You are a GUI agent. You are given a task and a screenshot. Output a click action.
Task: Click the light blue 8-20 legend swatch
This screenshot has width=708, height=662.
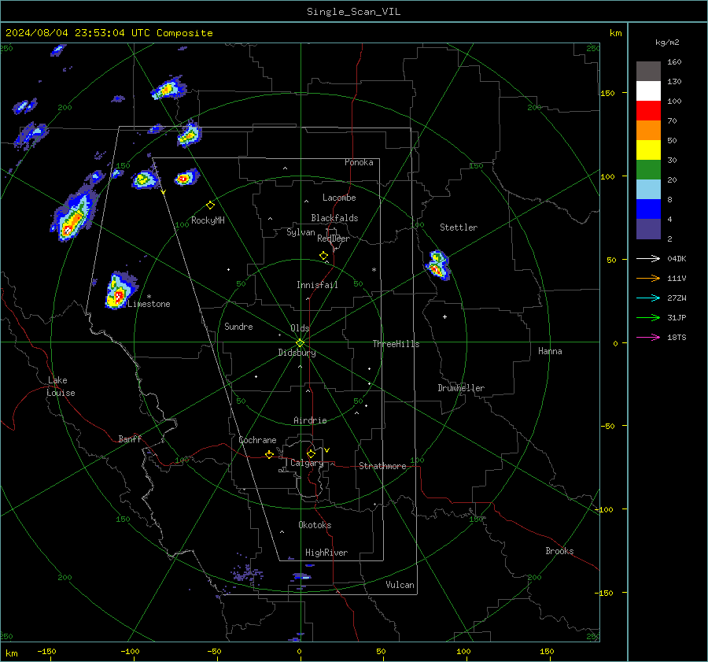(x=648, y=190)
